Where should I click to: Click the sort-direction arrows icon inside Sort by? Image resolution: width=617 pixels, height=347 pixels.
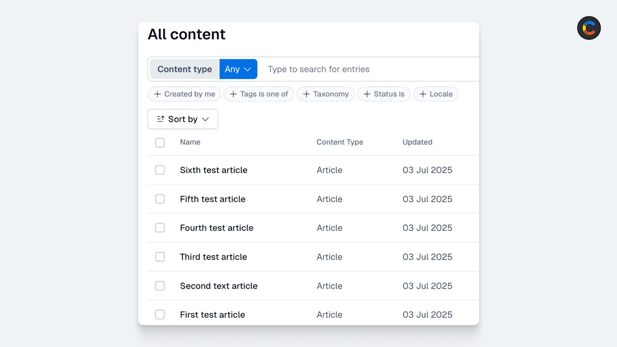click(x=159, y=119)
